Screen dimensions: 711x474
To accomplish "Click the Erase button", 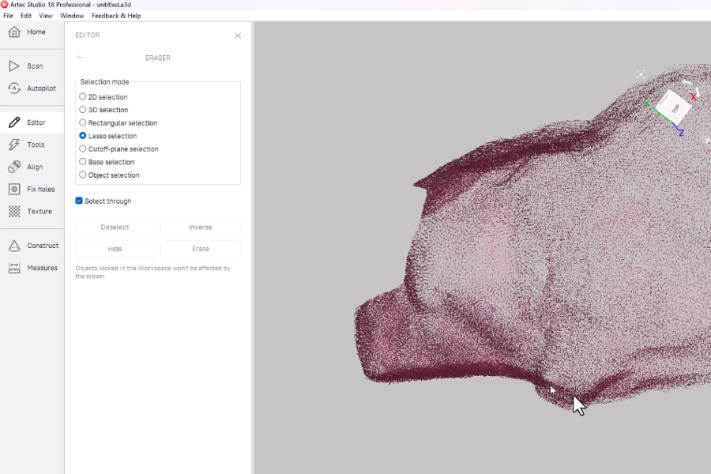I will pos(201,249).
